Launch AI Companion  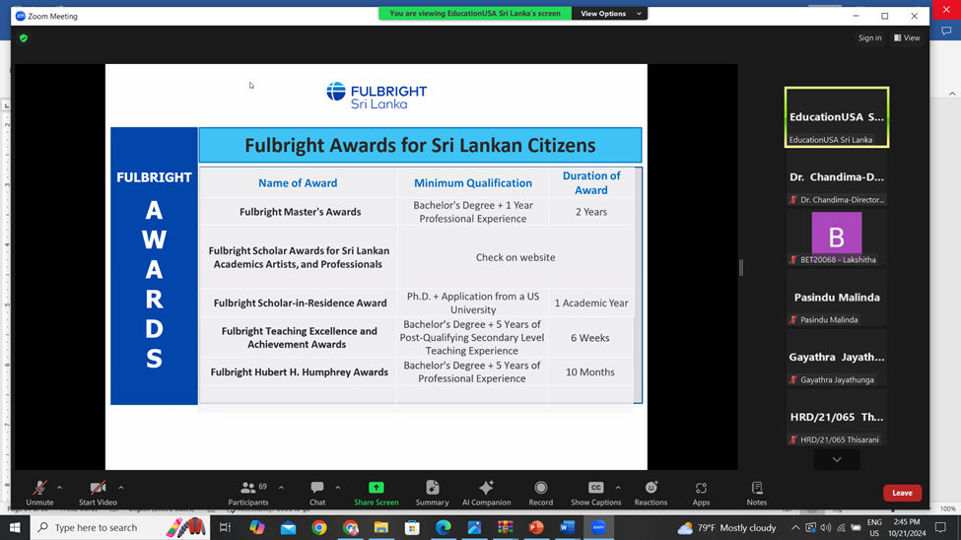pyautogui.click(x=487, y=493)
